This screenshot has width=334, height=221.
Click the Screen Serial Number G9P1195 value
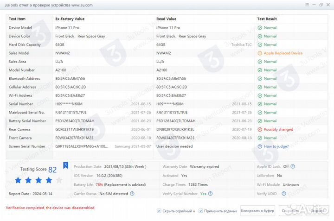[82, 146]
